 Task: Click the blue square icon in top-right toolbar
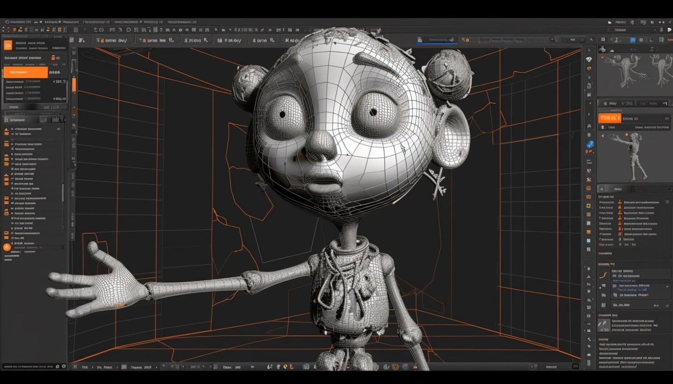pos(633,40)
